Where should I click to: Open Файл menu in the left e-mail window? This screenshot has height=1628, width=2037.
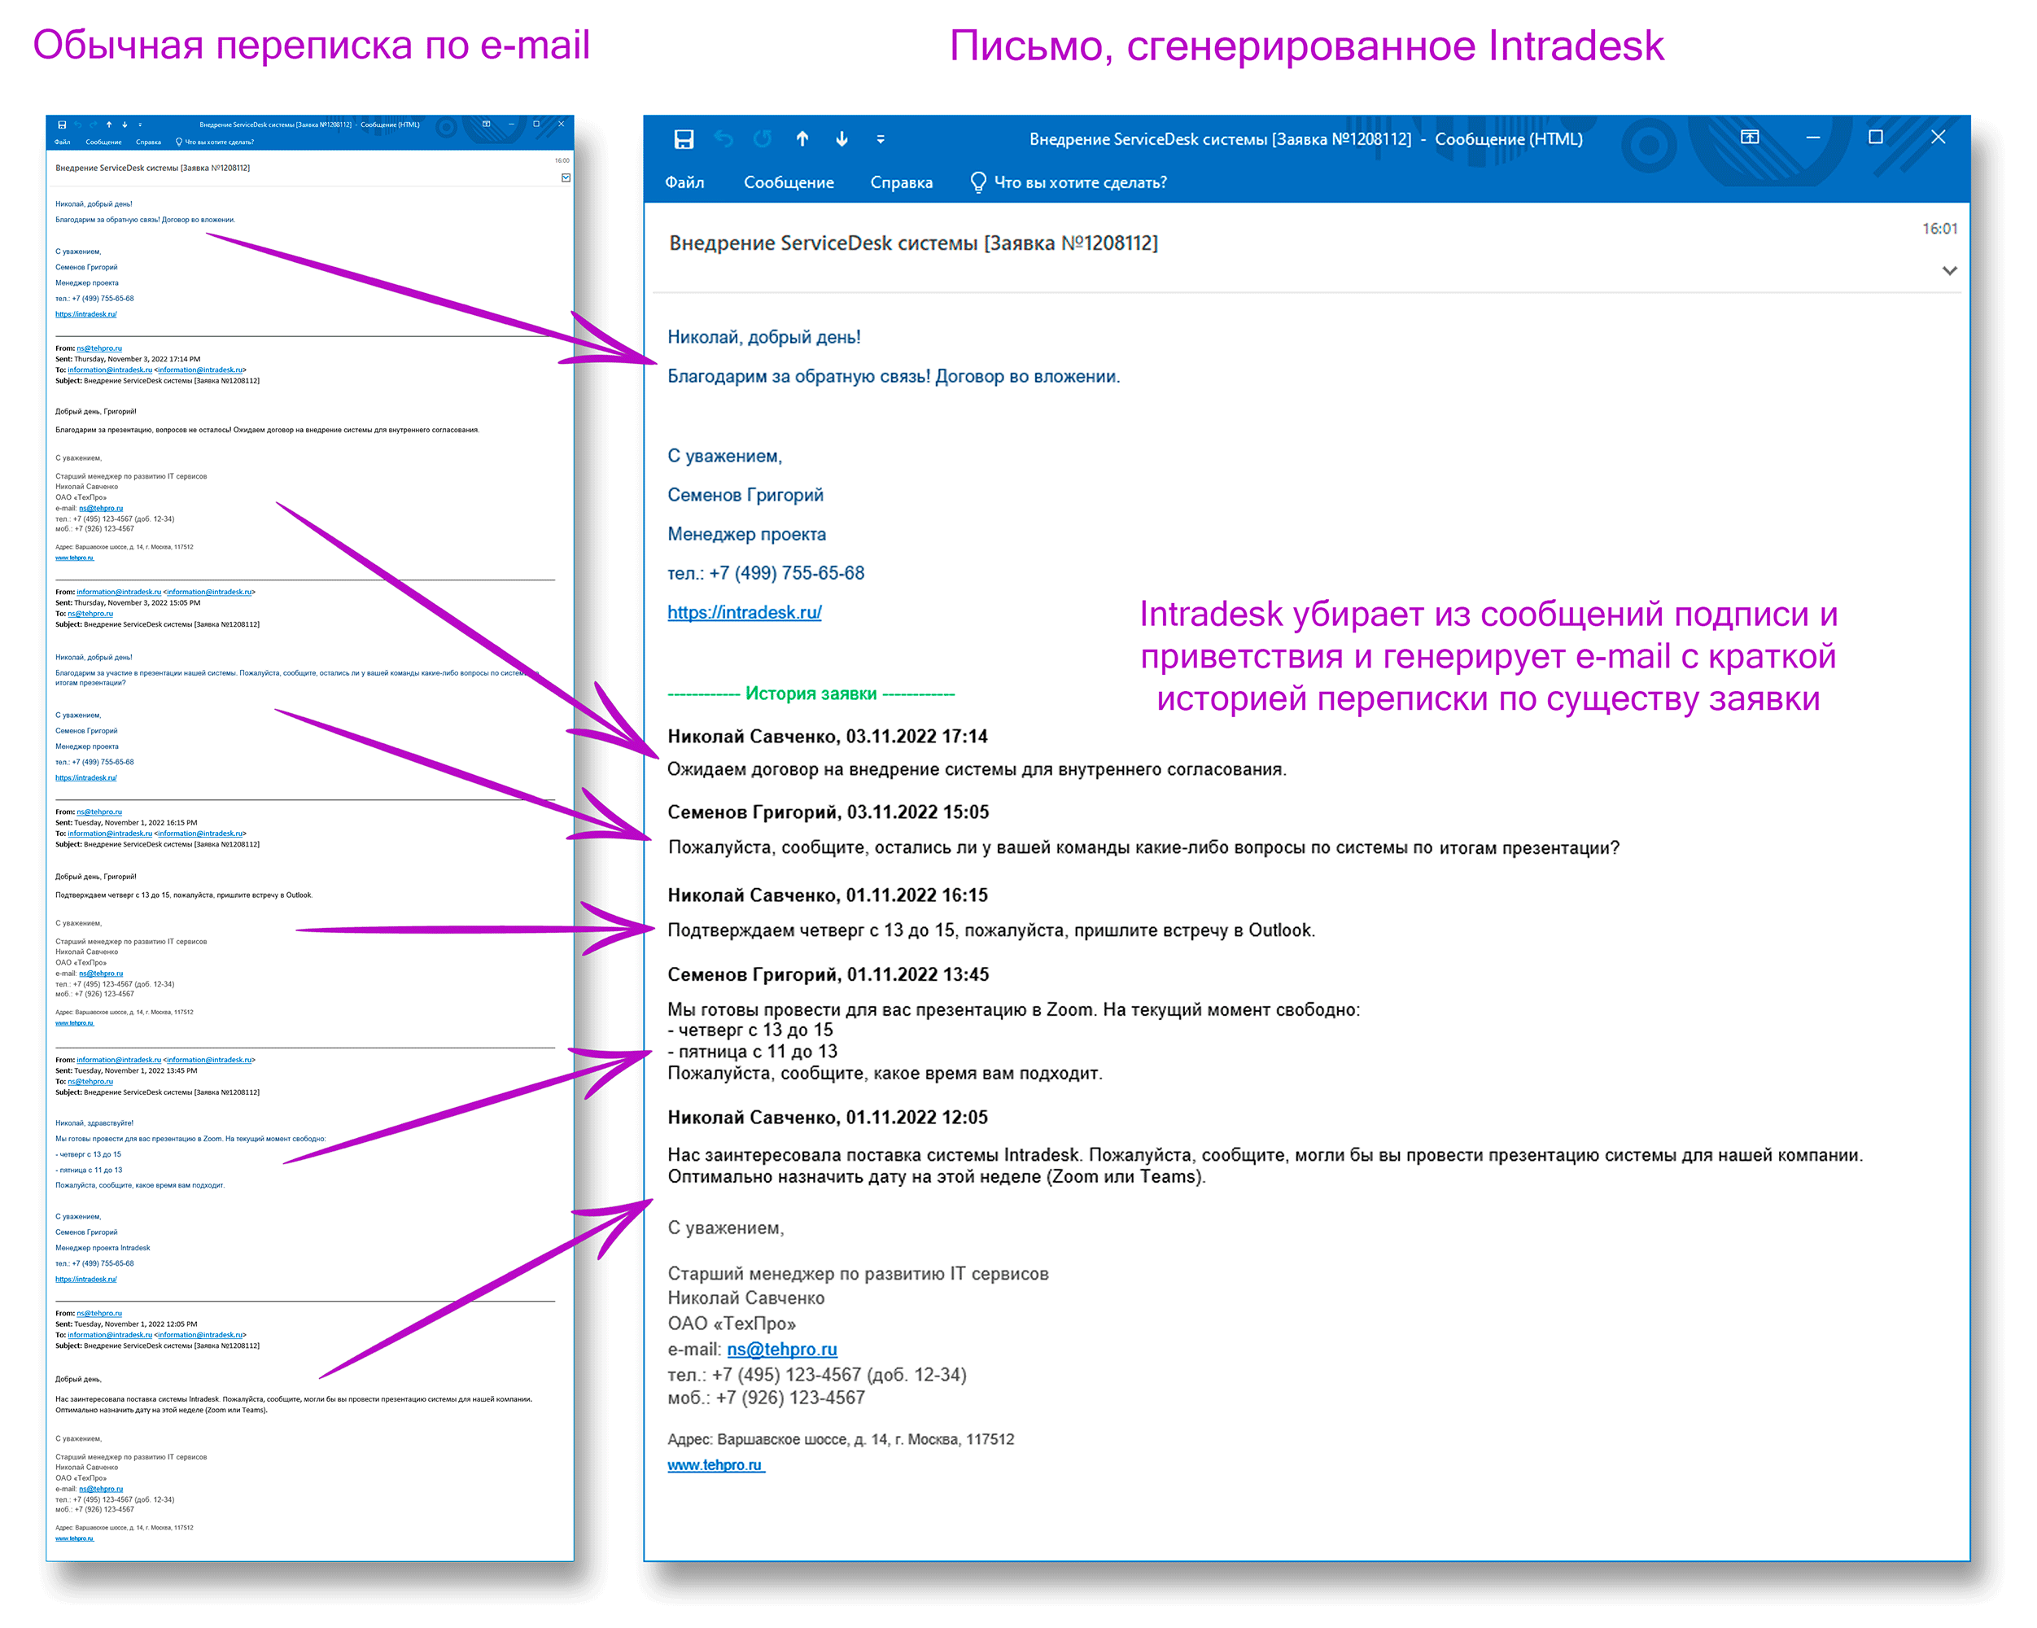click(x=63, y=142)
